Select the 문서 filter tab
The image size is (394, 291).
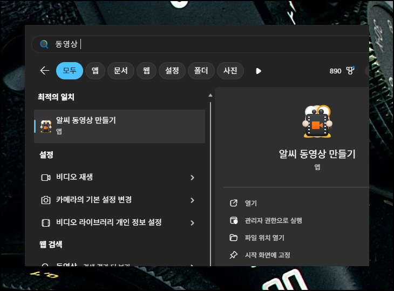coord(120,71)
